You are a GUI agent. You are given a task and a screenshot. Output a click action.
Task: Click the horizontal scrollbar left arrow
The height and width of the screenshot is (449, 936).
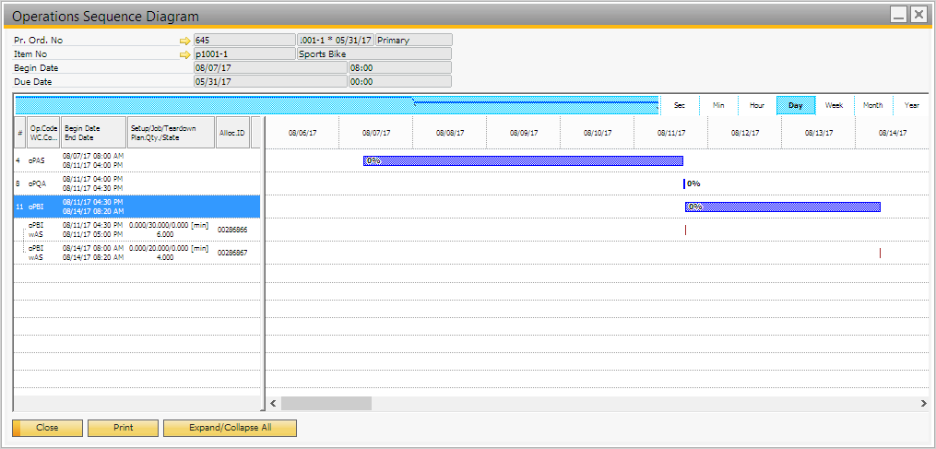272,404
